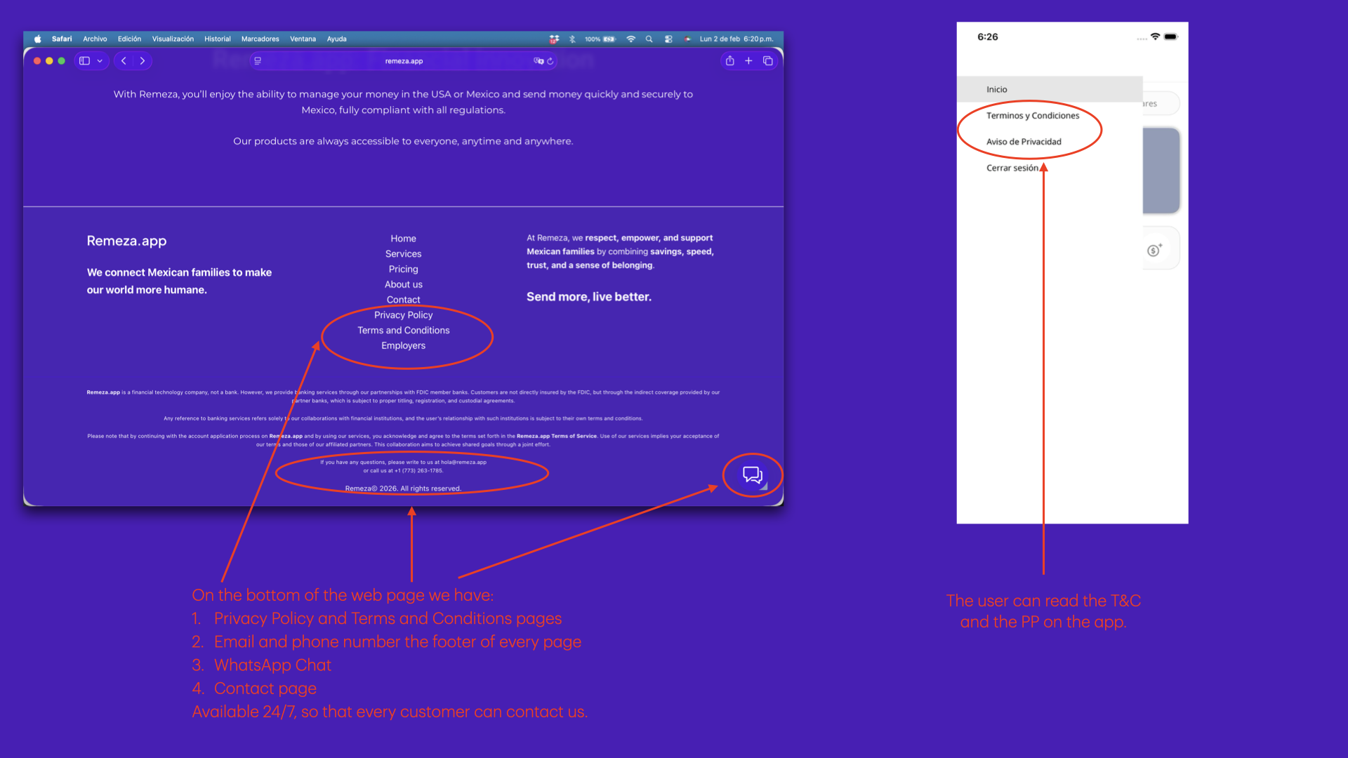Show tab overview icon in Safari

tap(768, 61)
